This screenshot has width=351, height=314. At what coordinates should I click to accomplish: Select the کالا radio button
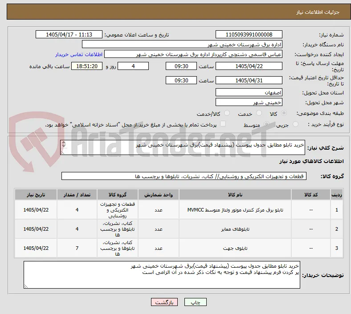(284, 113)
